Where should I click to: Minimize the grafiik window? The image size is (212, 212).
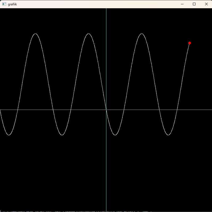(182, 4)
